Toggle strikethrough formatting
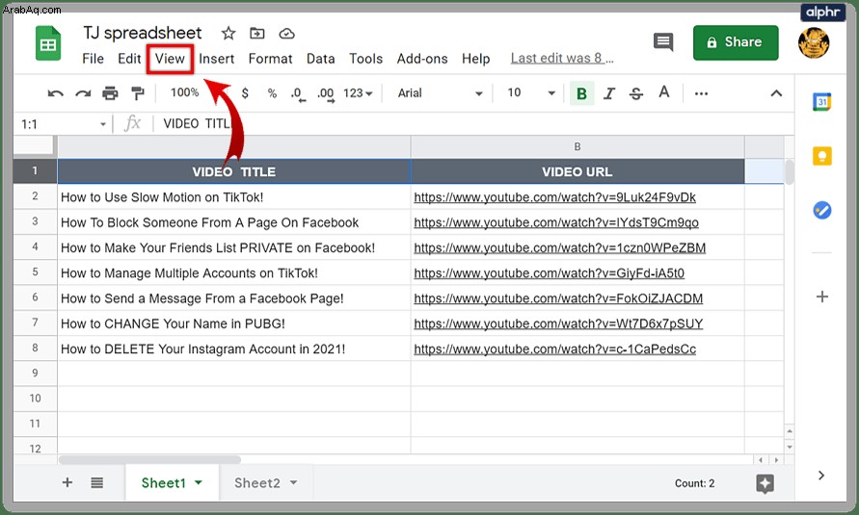This screenshot has height=515, width=859. pos(636,93)
